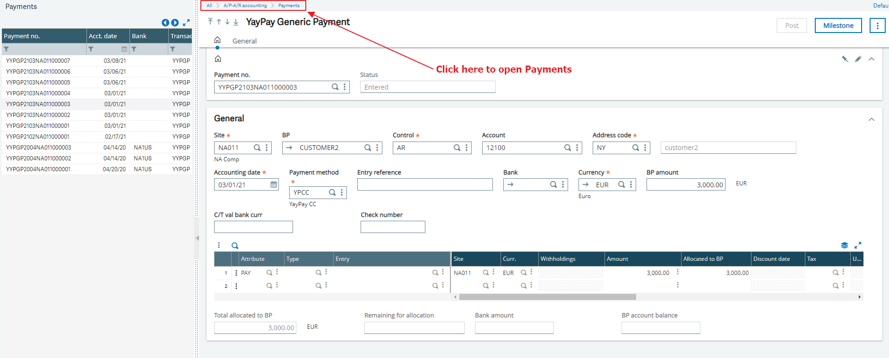Click the Post button

(792, 25)
